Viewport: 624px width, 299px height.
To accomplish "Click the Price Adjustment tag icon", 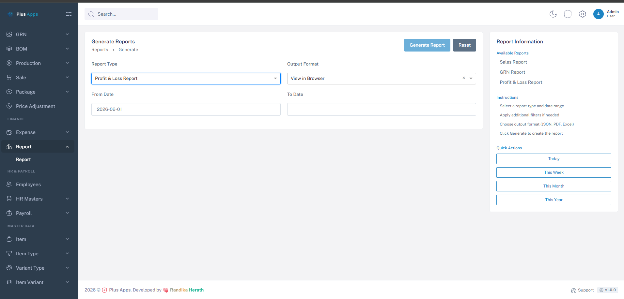I will pyautogui.click(x=9, y=106).
